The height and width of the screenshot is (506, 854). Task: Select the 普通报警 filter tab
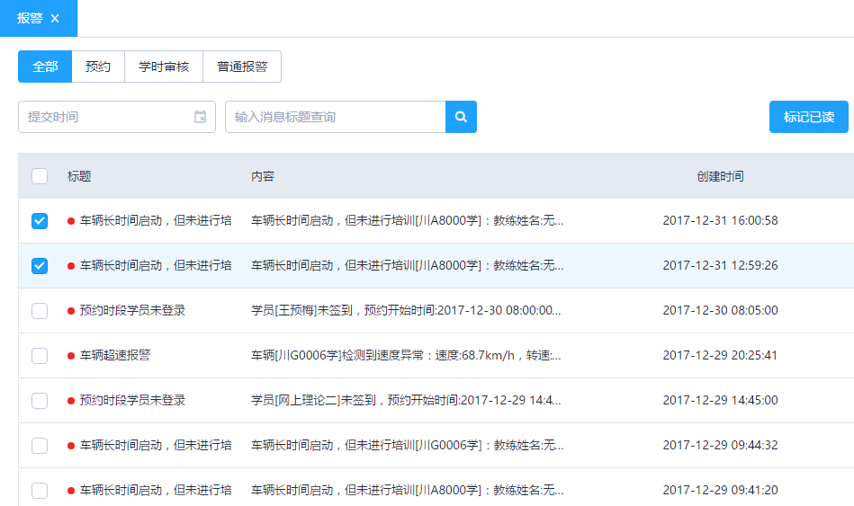tap(242, 67)
